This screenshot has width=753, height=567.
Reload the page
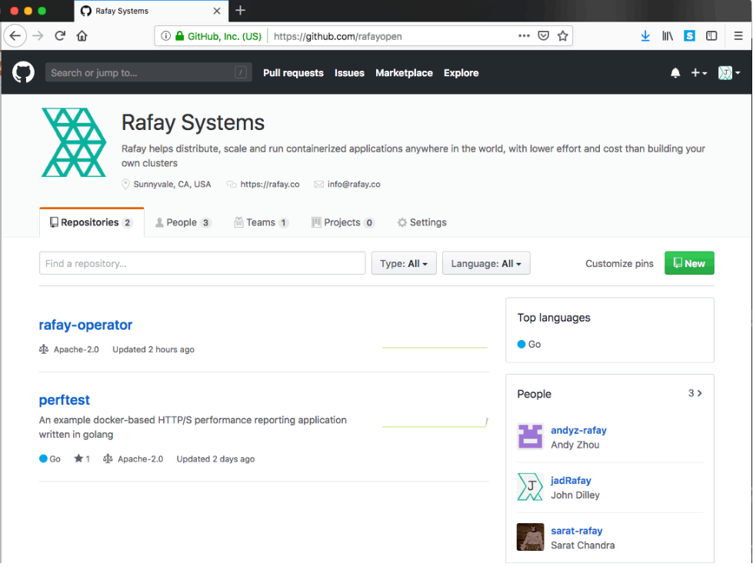coord(60,35)
